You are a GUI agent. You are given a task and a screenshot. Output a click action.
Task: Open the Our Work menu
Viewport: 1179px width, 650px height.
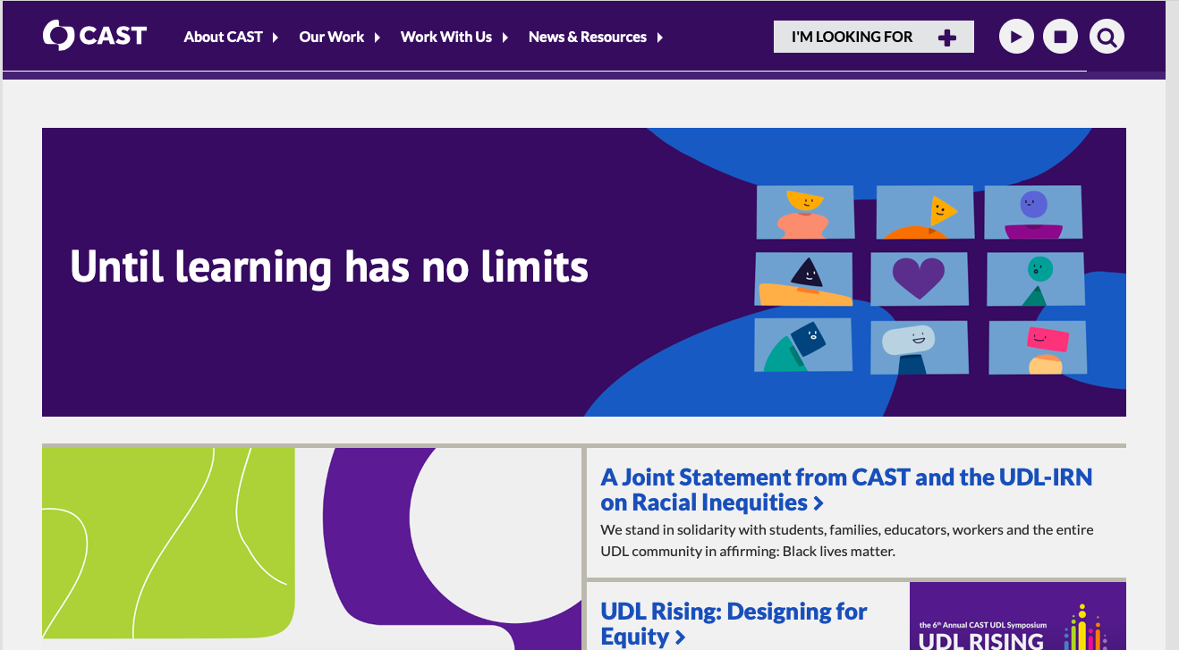click(331, 37)
